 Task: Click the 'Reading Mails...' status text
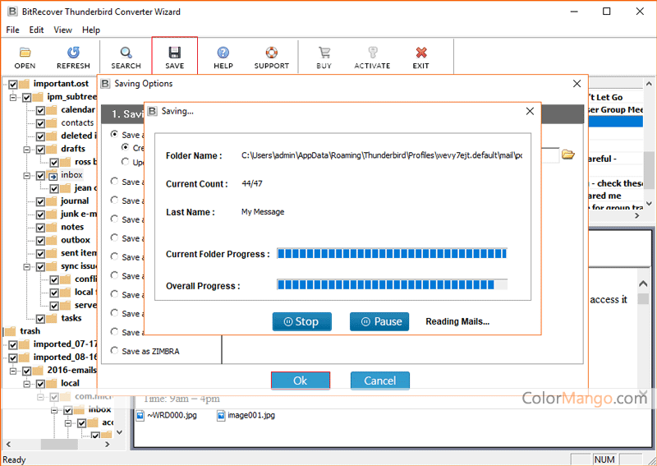point(457,321)
